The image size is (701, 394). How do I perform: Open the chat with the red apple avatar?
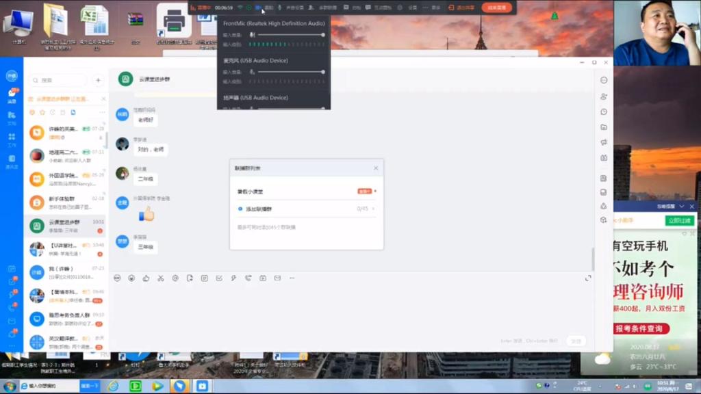pyautogui.click(x=66, y=156)
